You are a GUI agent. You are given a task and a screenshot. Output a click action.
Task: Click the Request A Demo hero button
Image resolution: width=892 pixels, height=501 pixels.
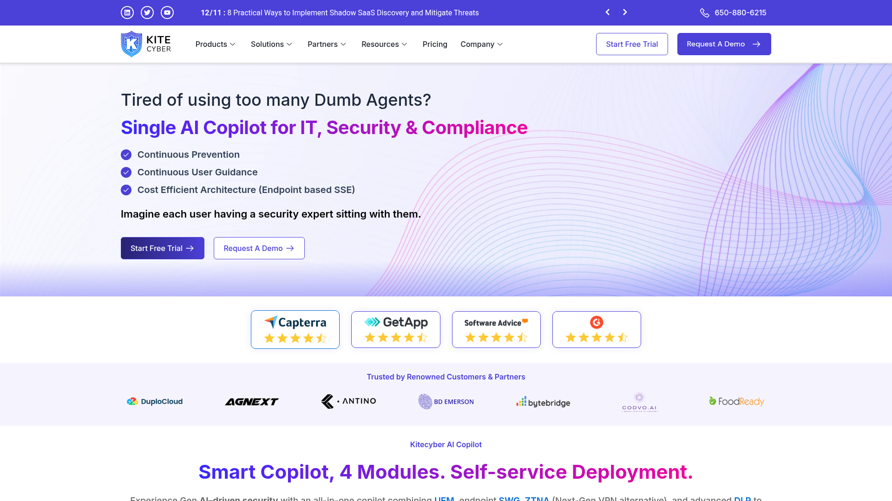pos(259,248)
